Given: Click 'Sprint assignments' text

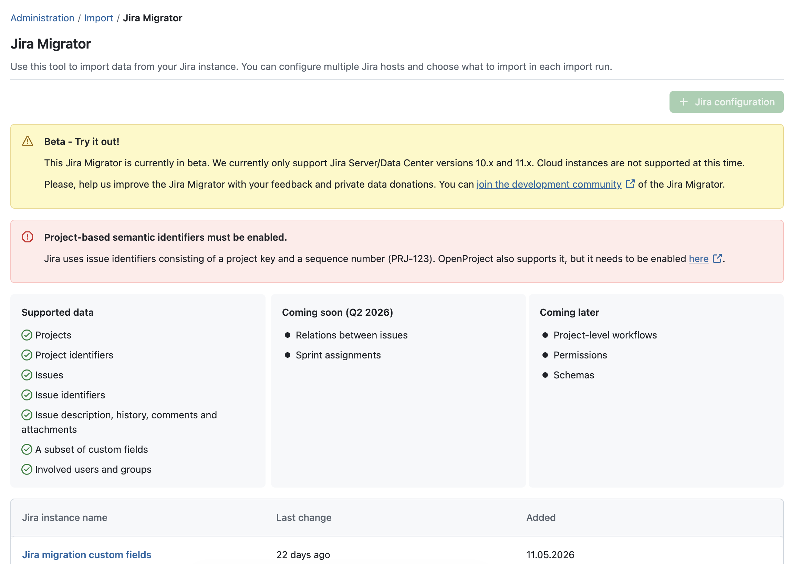Looking at the screenshot, I should click(x=338, y=355).
